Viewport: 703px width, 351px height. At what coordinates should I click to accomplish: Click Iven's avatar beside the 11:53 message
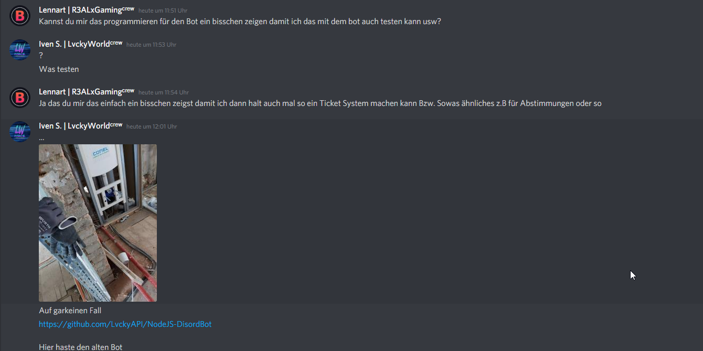[x=20, y=49]
